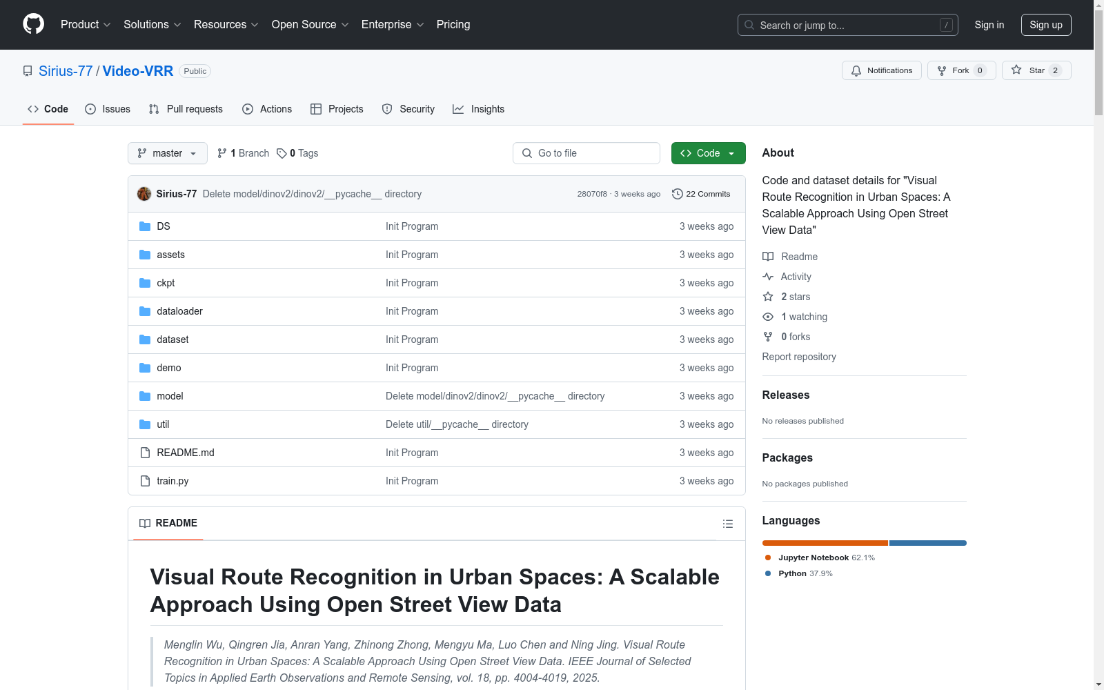Open the 22 Commits history
This screenshot has height=690, width=1104.
click(701, 194)
